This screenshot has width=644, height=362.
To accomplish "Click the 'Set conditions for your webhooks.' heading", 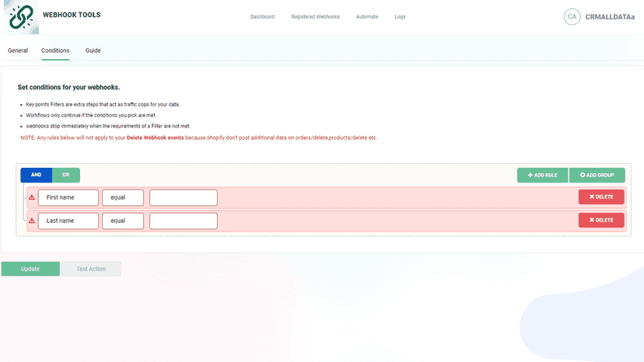I will 68,88.
